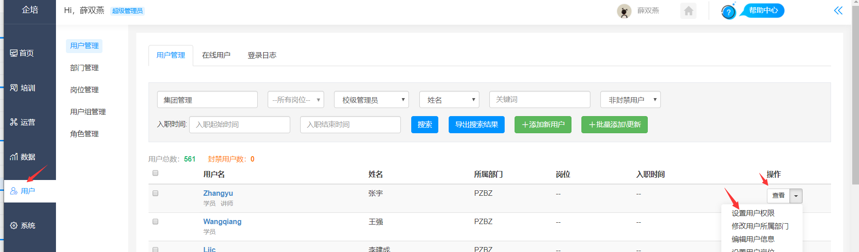The image size is (859, 252).
Task: Click the home icon in header
Action: pyautogui.click(x=688, y=11)
